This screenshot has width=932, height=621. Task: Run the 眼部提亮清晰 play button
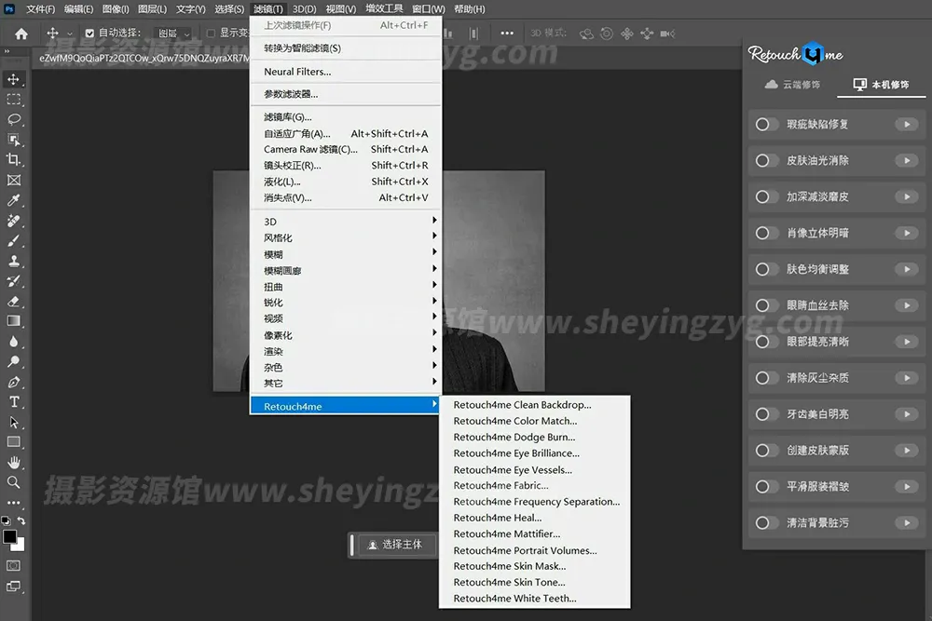coord(907,342)
